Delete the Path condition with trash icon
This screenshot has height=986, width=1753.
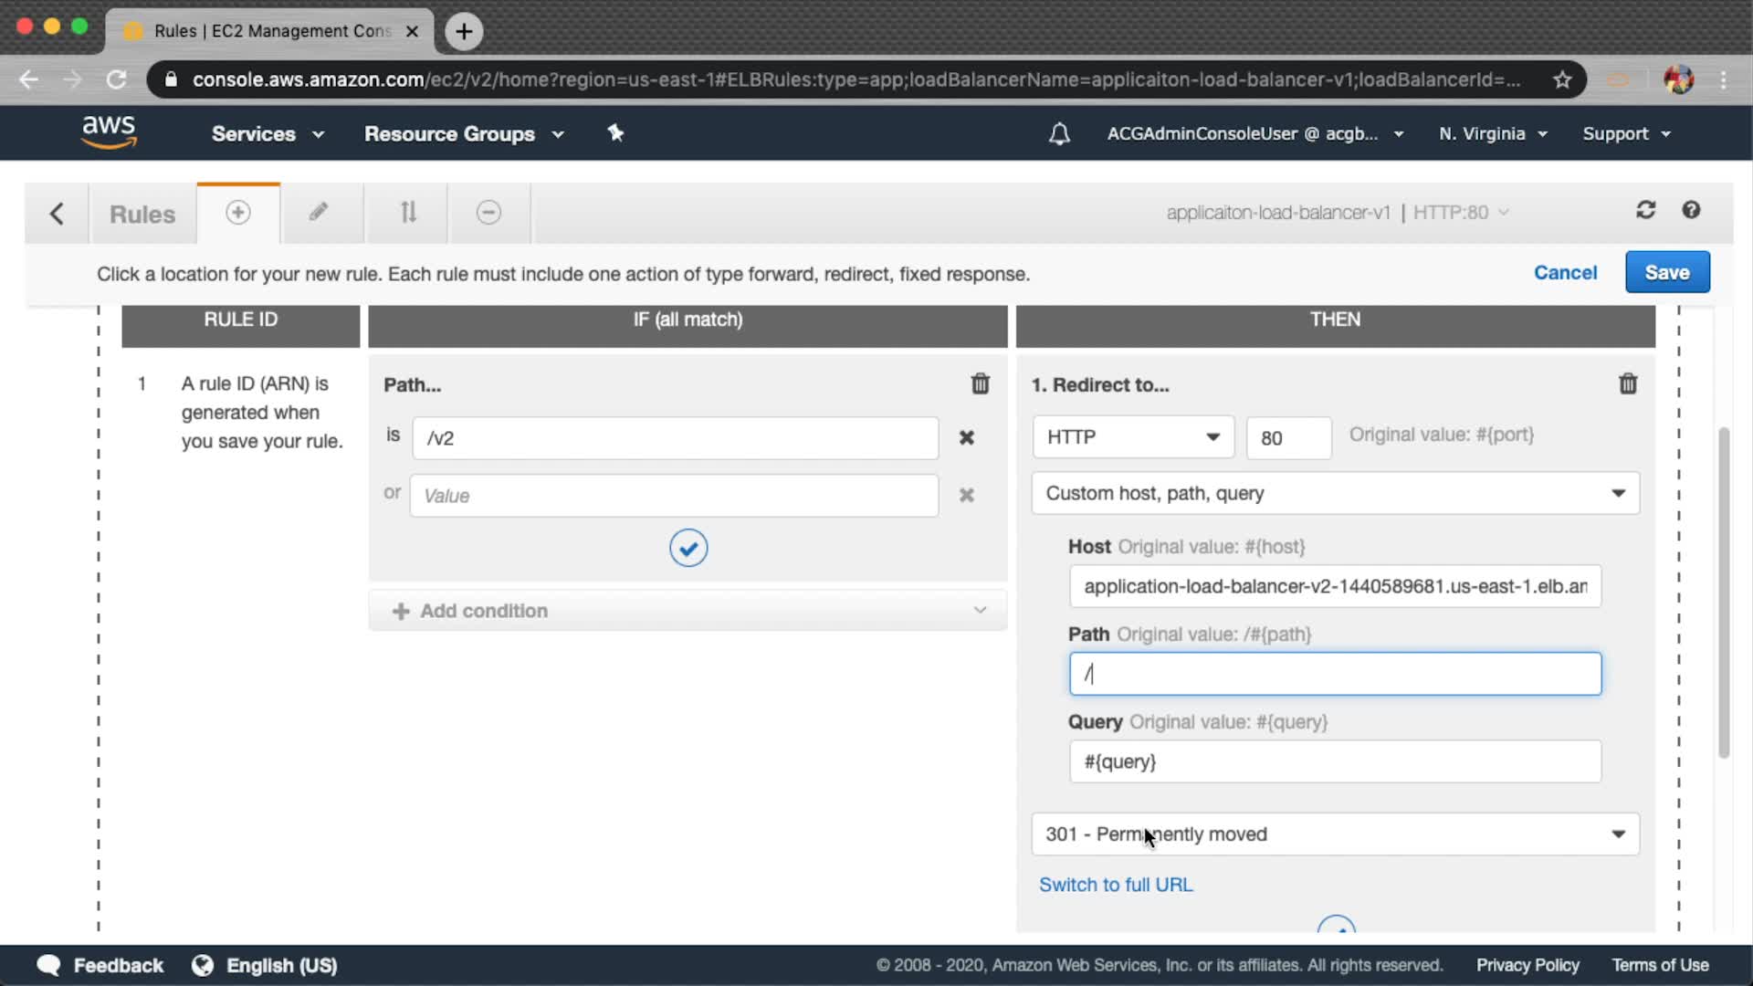click(x=980, y=384)
